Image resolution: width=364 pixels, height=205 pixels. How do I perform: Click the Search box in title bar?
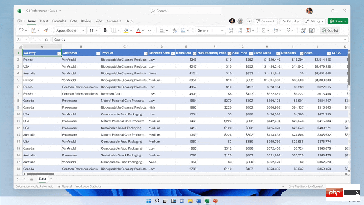(x=185, y=11)
